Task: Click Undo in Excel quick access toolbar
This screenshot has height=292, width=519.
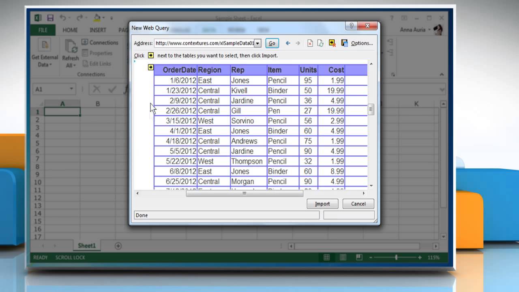Action: click(x=62, y=18)
